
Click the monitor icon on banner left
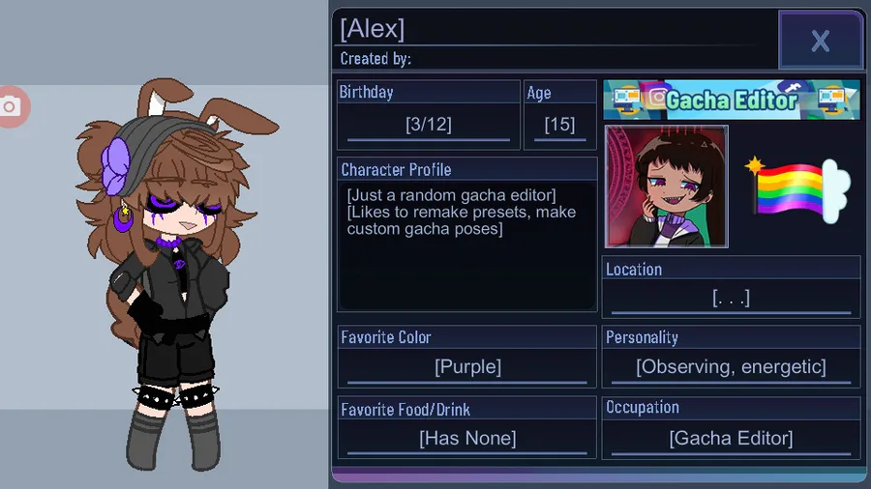pos(626,100)
